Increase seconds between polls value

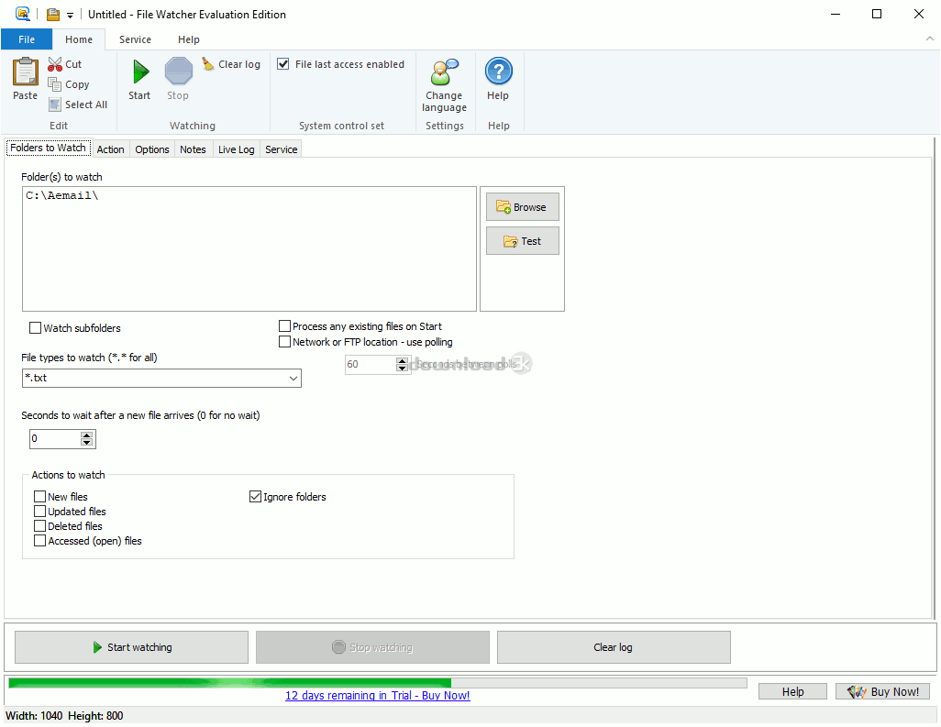coord(402,360)
